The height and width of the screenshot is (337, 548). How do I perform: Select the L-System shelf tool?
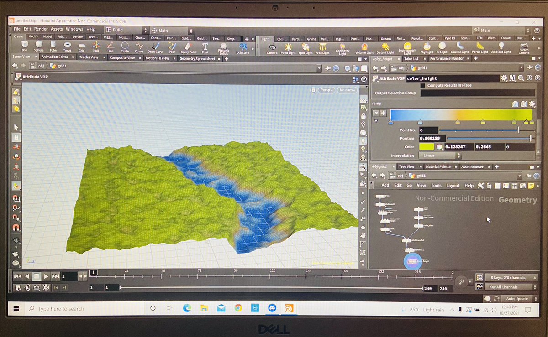(243, 48)
